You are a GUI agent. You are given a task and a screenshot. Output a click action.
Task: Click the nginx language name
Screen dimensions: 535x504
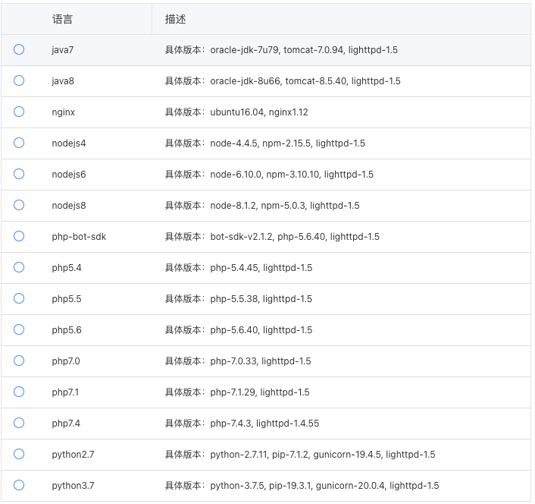[x=64, y=112]
